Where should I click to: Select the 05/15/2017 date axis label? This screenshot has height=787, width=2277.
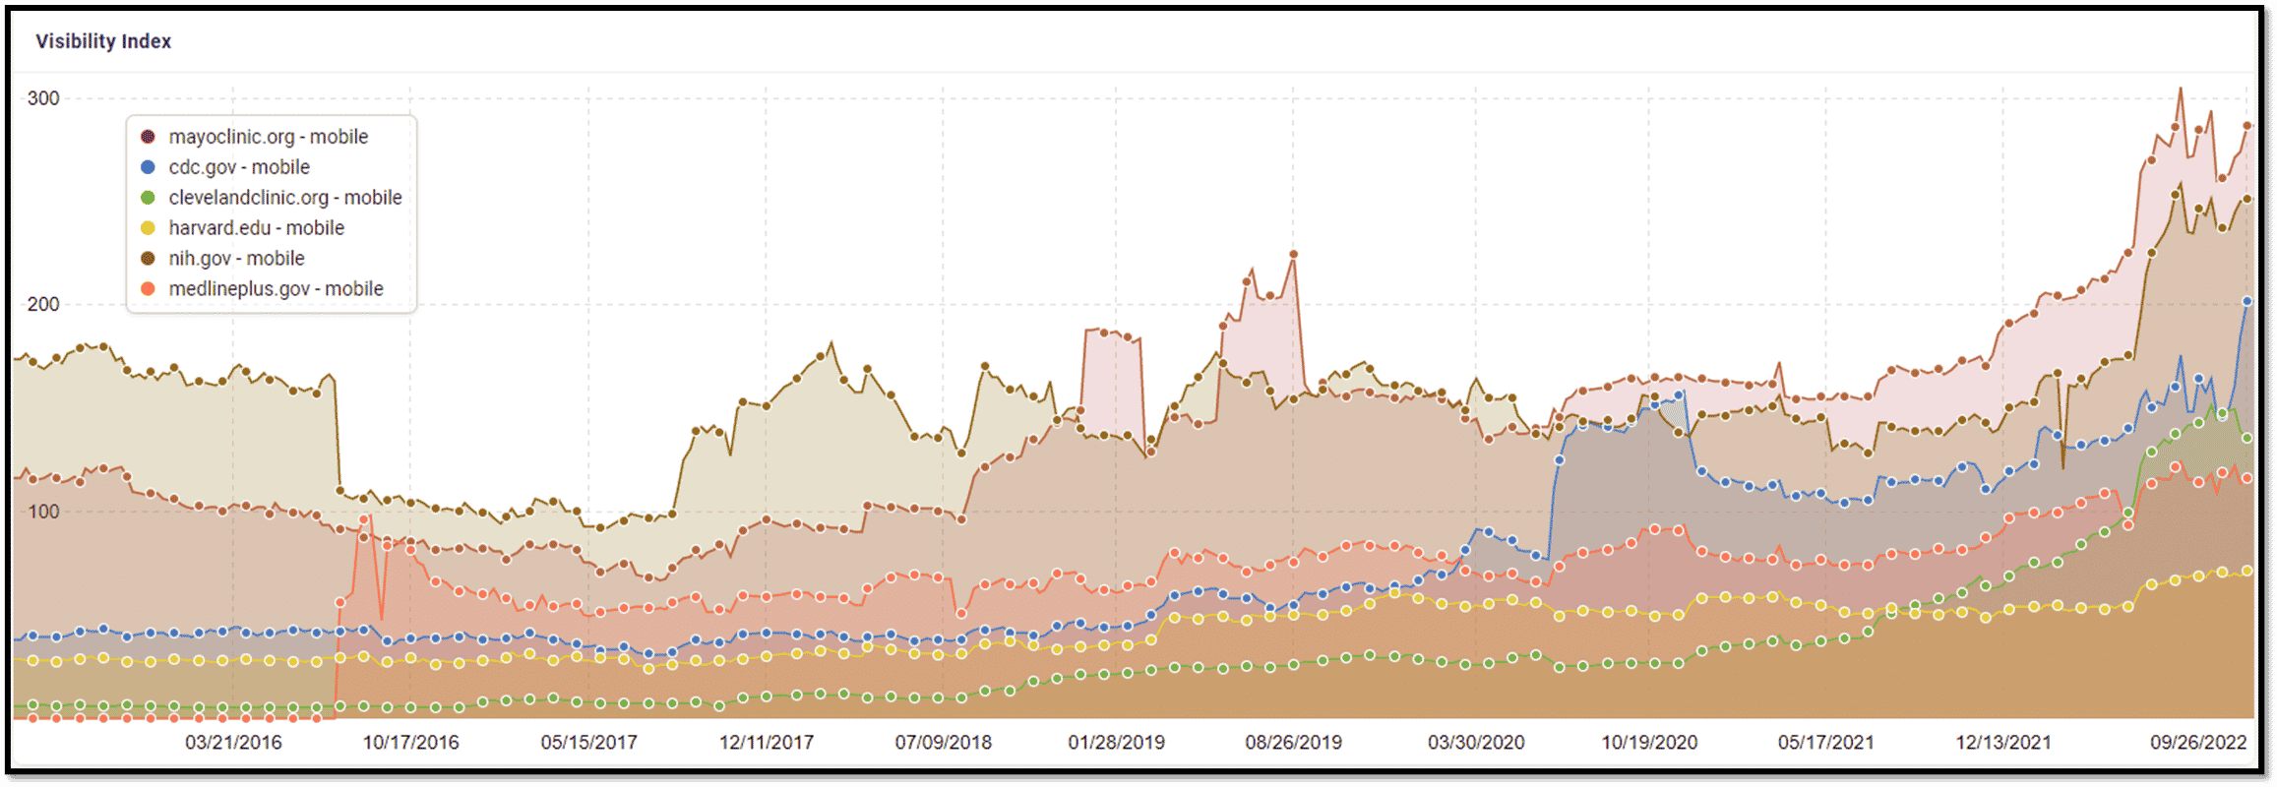[x=588, y=743]
